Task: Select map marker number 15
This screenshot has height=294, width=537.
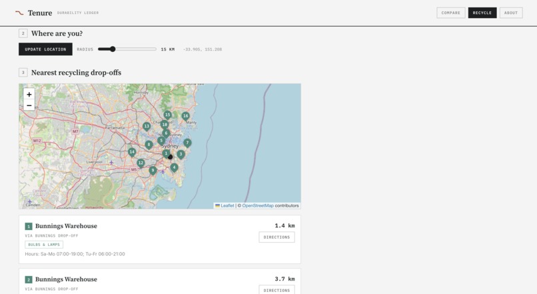Action: click(x=167, y=115)
